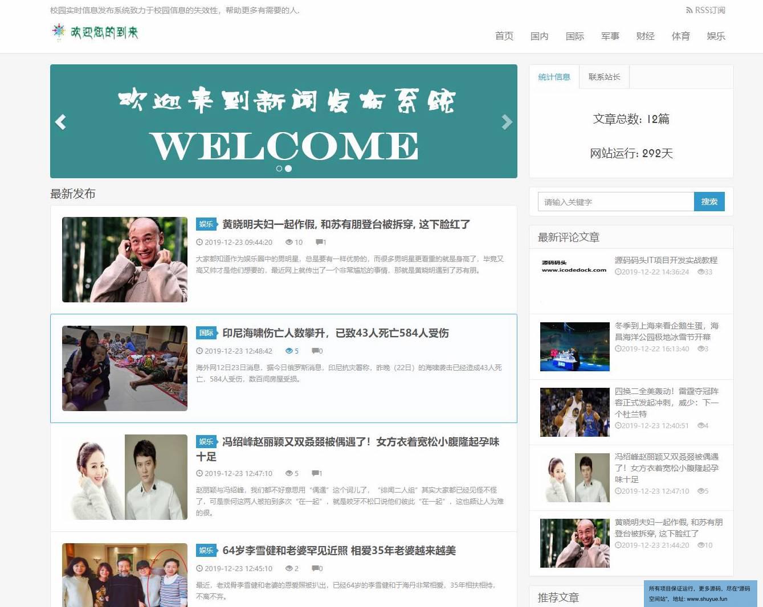Open the RSS订阅 feed link
The height and width of the screenshot is (607, 763).
click(x=705, y=10)
